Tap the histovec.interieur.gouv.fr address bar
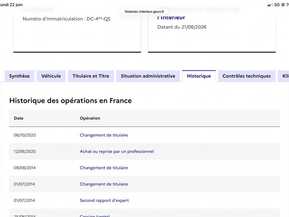Viewport: 289px width, 217px height. (144, 12)
